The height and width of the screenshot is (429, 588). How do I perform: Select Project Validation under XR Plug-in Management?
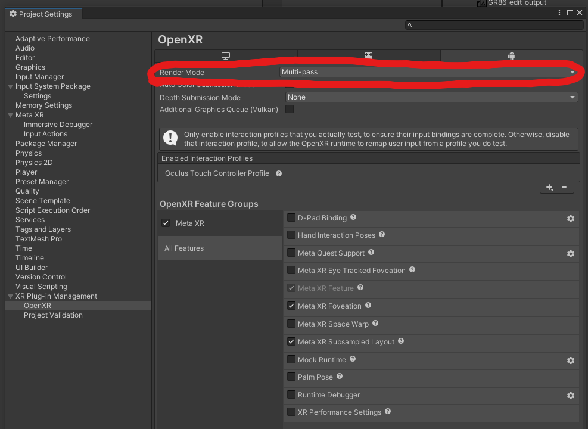click(x=53, y=315)
